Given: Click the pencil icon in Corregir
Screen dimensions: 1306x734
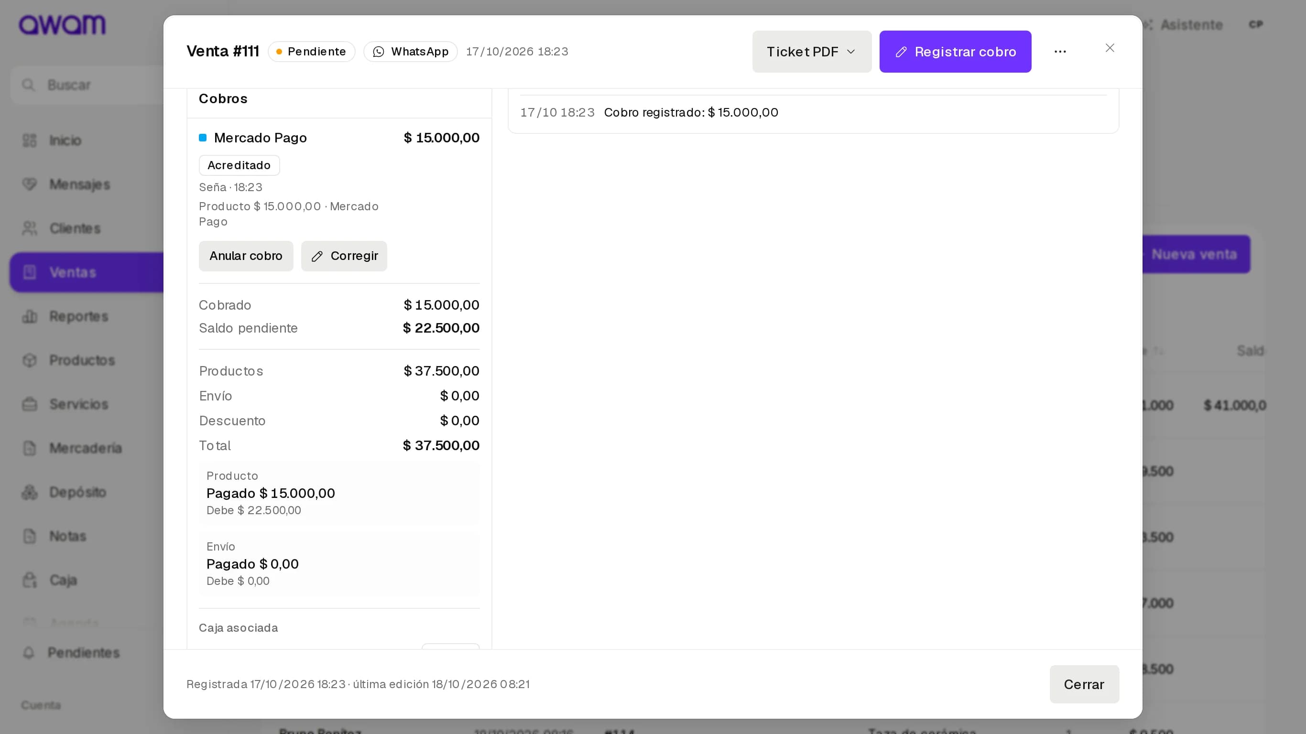Looking at the screenshot, I should (x=317, y=257).
